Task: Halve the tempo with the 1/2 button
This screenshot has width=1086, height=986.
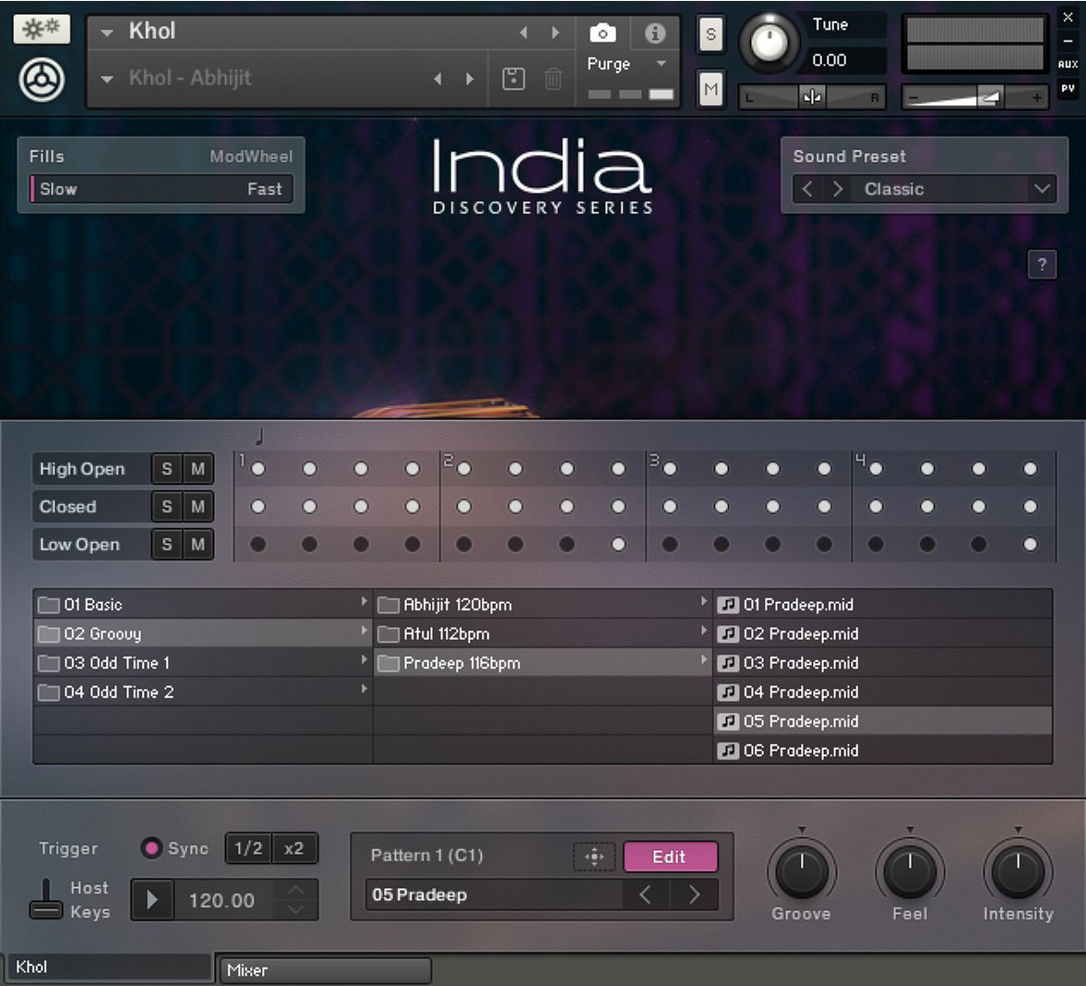Action: [247, 848]
